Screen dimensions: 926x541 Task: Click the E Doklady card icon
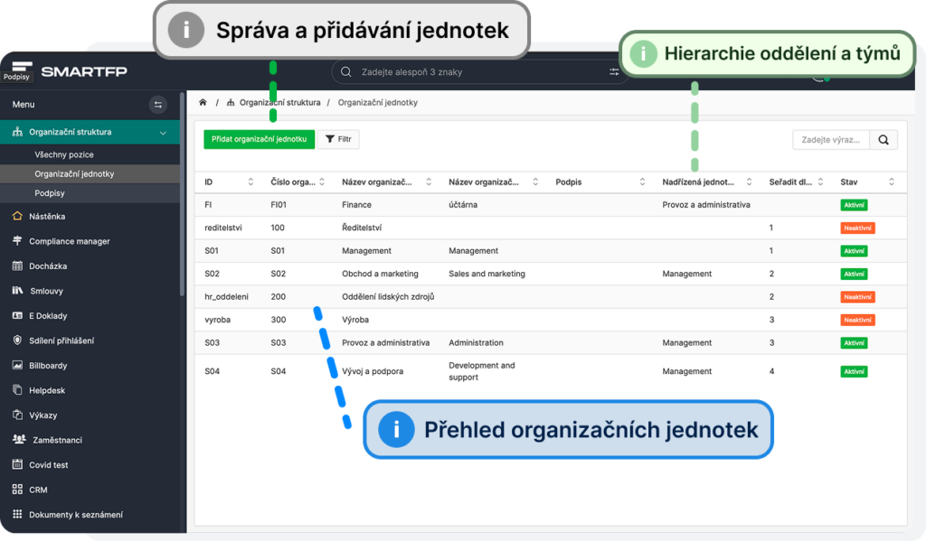pyautogui.click(x=17, y=315)
